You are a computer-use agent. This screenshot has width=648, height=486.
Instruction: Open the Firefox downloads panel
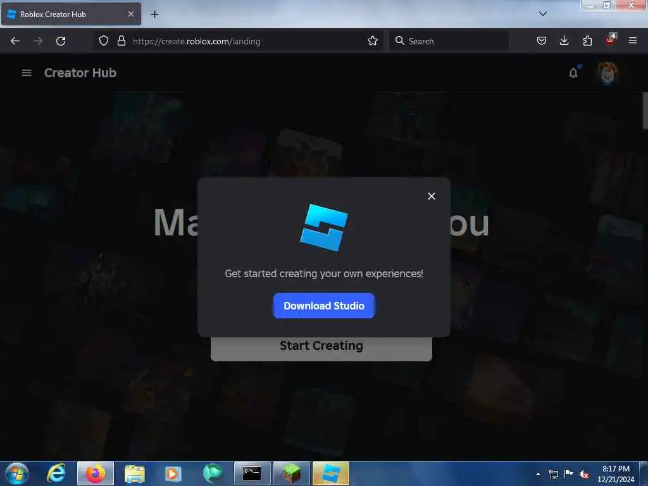point(564,41)
